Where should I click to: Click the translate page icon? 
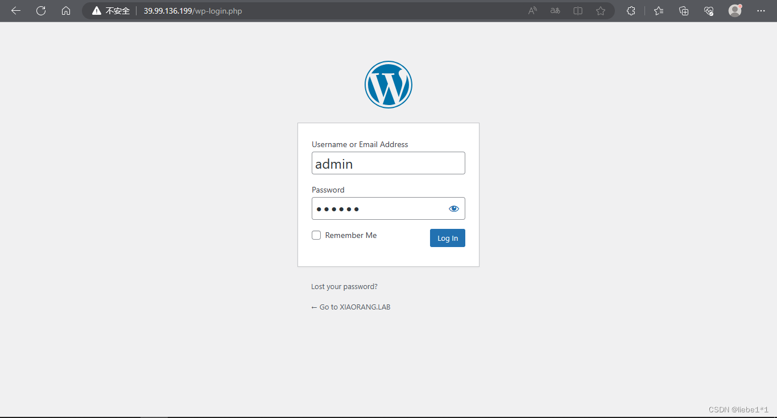555,11
